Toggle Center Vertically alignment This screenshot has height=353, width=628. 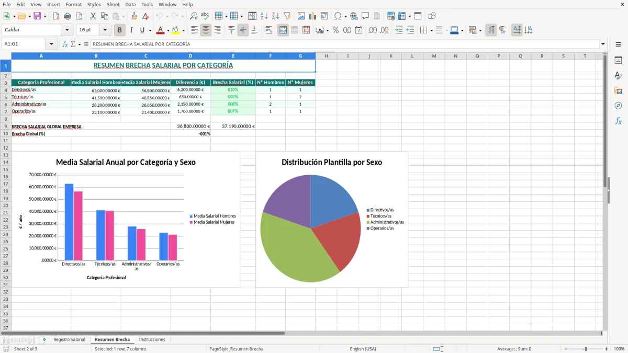pyautogui.click(x=243, y=30)
